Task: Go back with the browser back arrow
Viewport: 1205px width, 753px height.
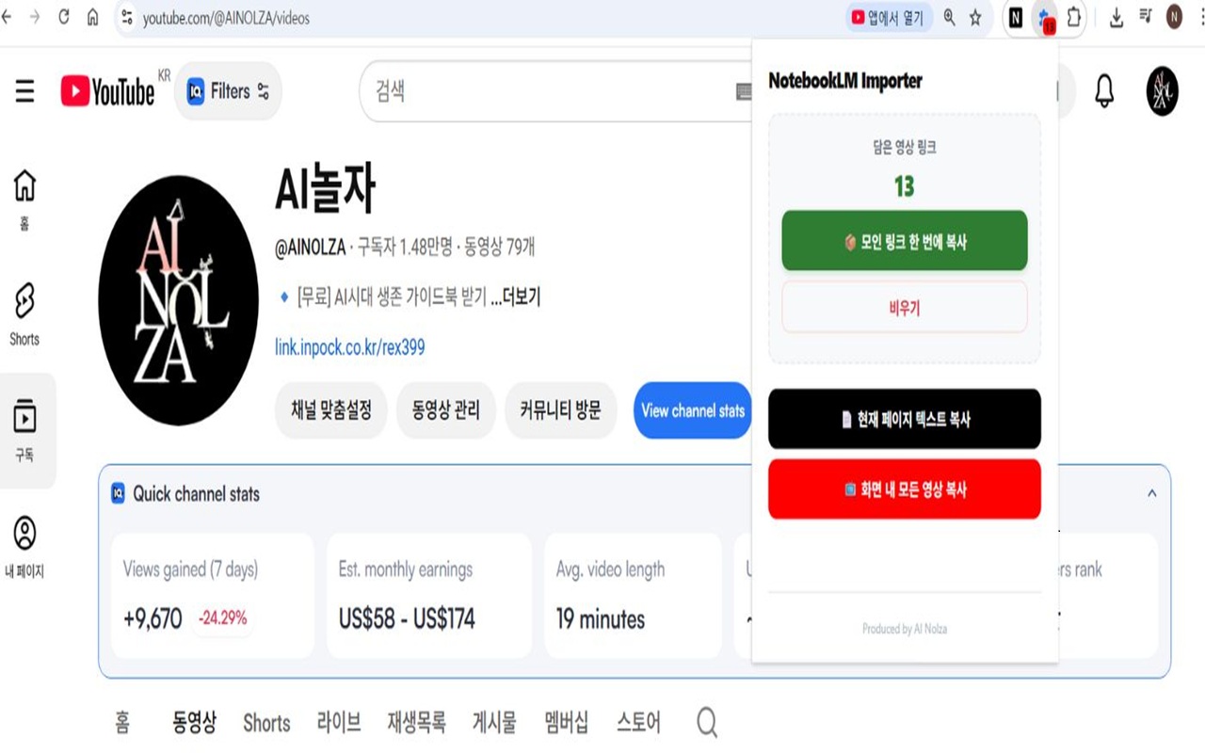Action: tap(8, 17)
